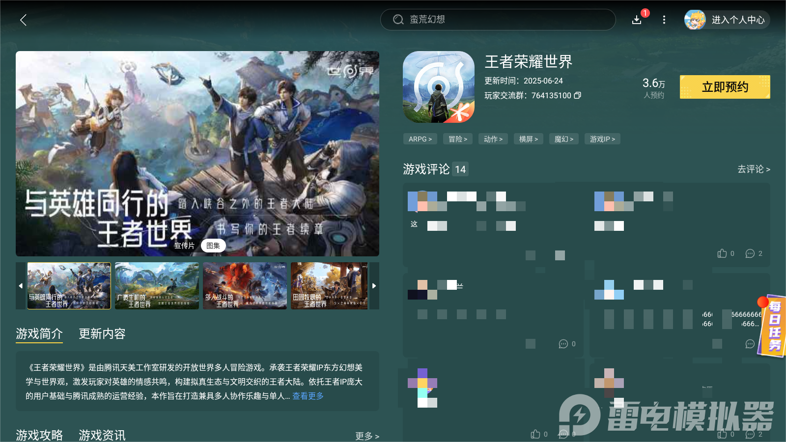Open the 游戏资讯 tab

pos(101,435)
